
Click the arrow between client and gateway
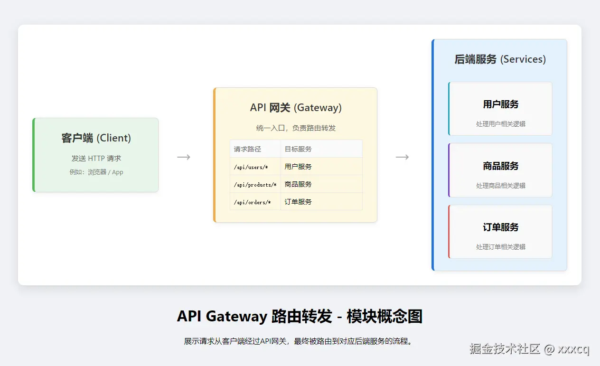(x=183, y=156)
